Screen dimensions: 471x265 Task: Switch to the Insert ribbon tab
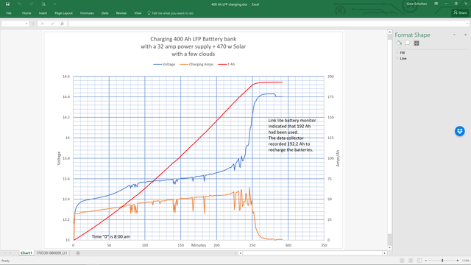(43, 13)
